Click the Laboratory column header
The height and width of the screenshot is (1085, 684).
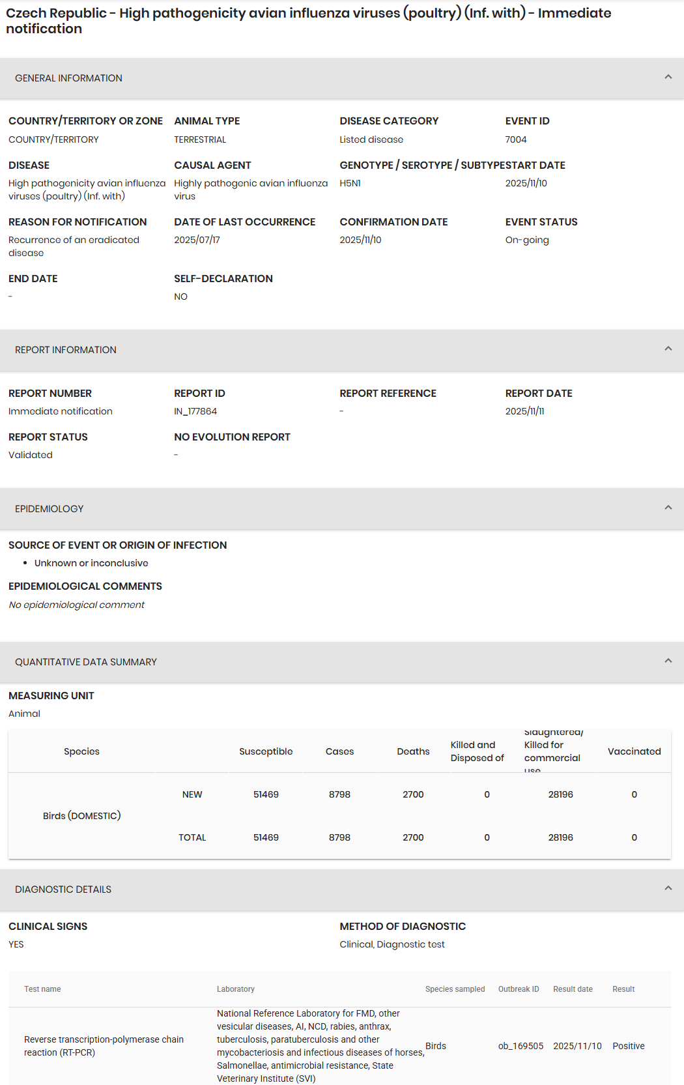236,989
